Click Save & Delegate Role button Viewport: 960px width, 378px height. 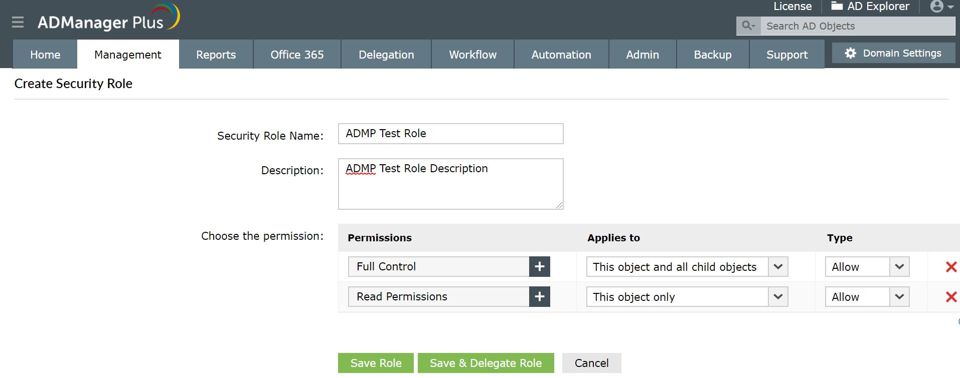point(486,363)
